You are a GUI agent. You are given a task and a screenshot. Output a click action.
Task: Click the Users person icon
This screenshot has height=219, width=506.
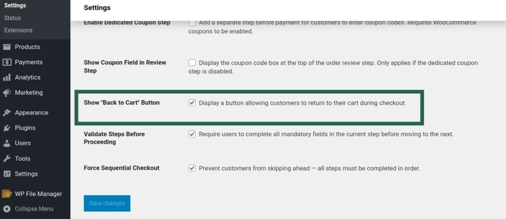[7, 143]
